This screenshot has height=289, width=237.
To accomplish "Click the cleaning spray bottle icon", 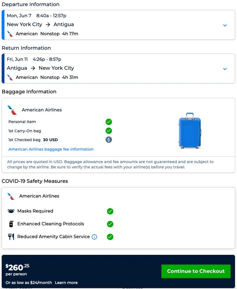I will click(11, 224).
